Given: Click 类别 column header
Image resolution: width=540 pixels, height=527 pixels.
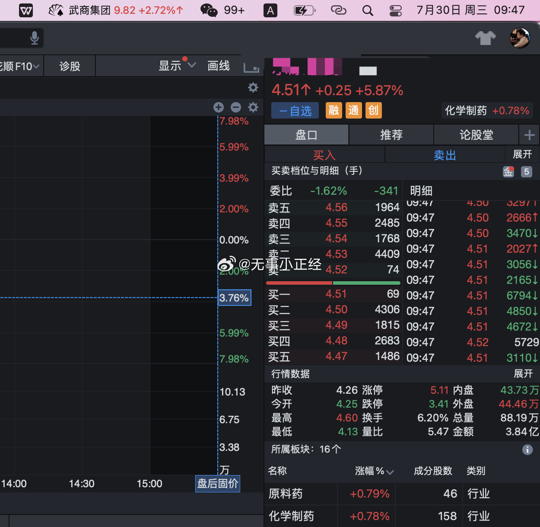Looking at the screenshot, I should click(476, 471).
